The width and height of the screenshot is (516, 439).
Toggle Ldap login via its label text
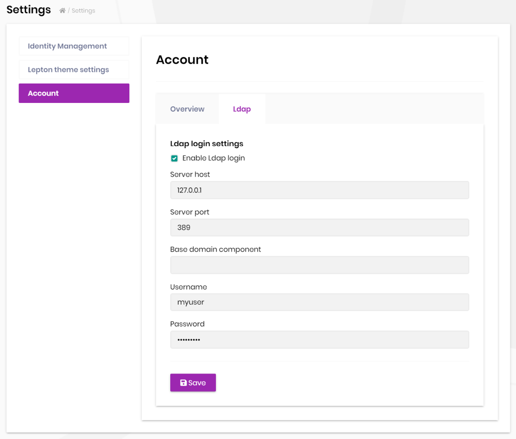[x=214, y=158]
